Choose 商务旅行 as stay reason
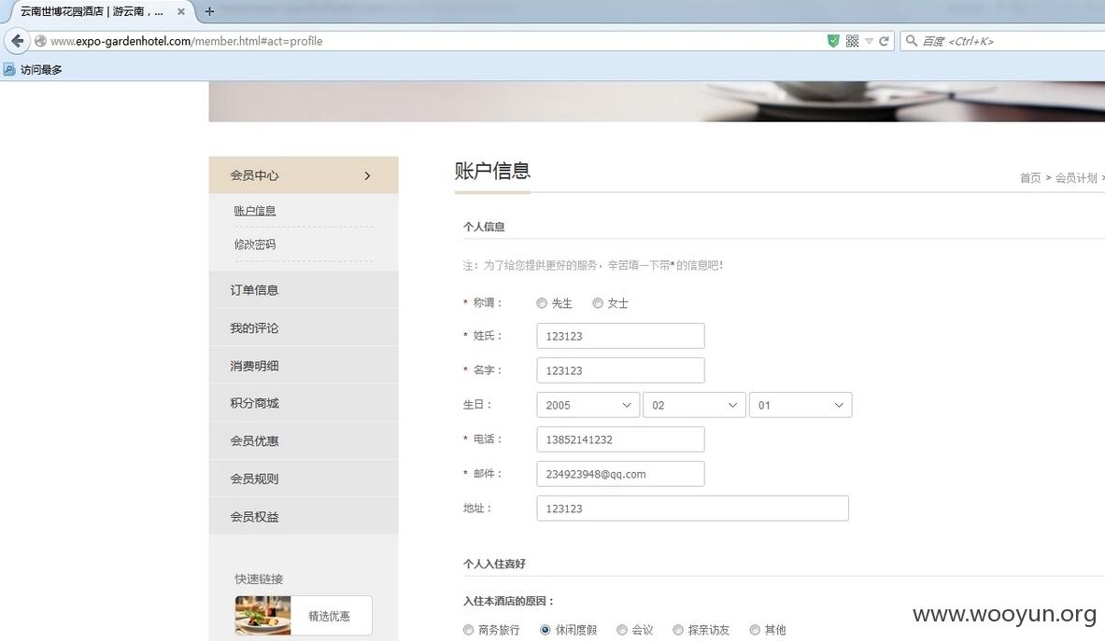Image resolution: width=1105 pixels, height=641 pixels. (469, 630)
